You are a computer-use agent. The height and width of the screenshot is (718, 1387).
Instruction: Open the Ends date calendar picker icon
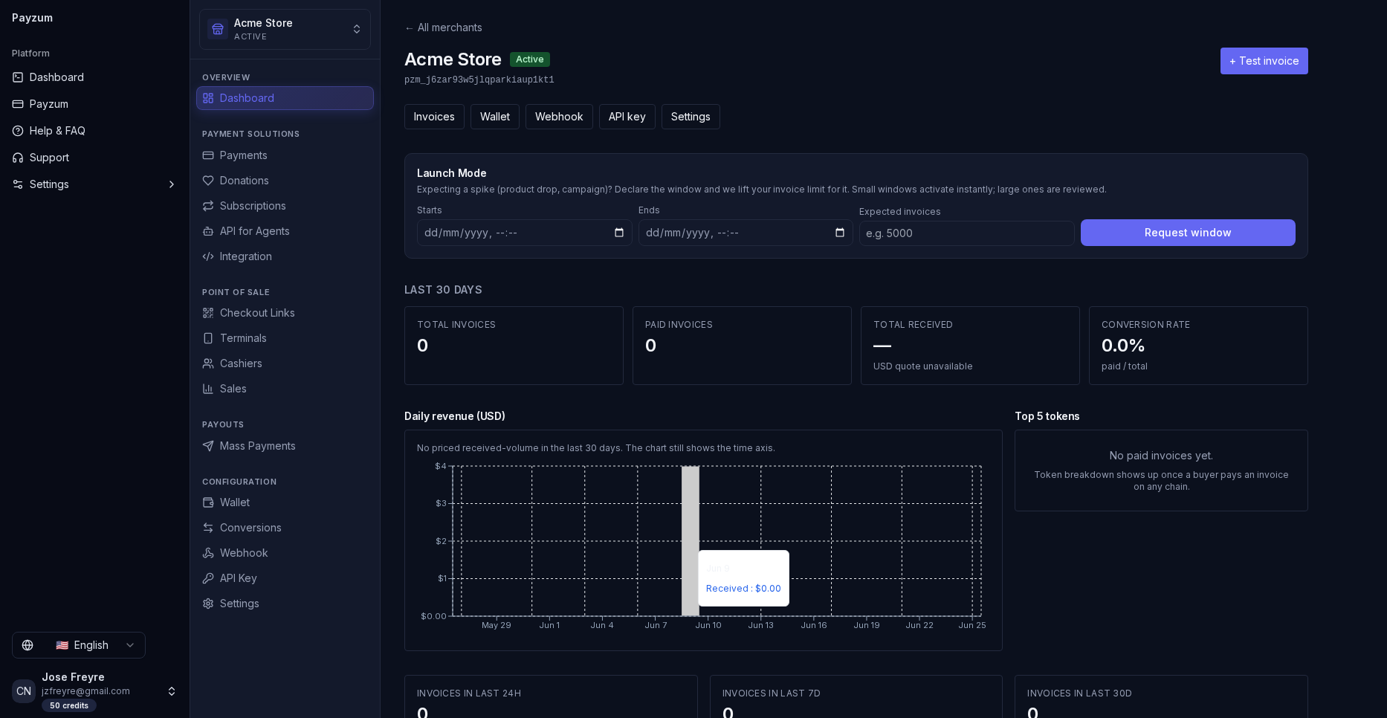[x=840, y=233]
